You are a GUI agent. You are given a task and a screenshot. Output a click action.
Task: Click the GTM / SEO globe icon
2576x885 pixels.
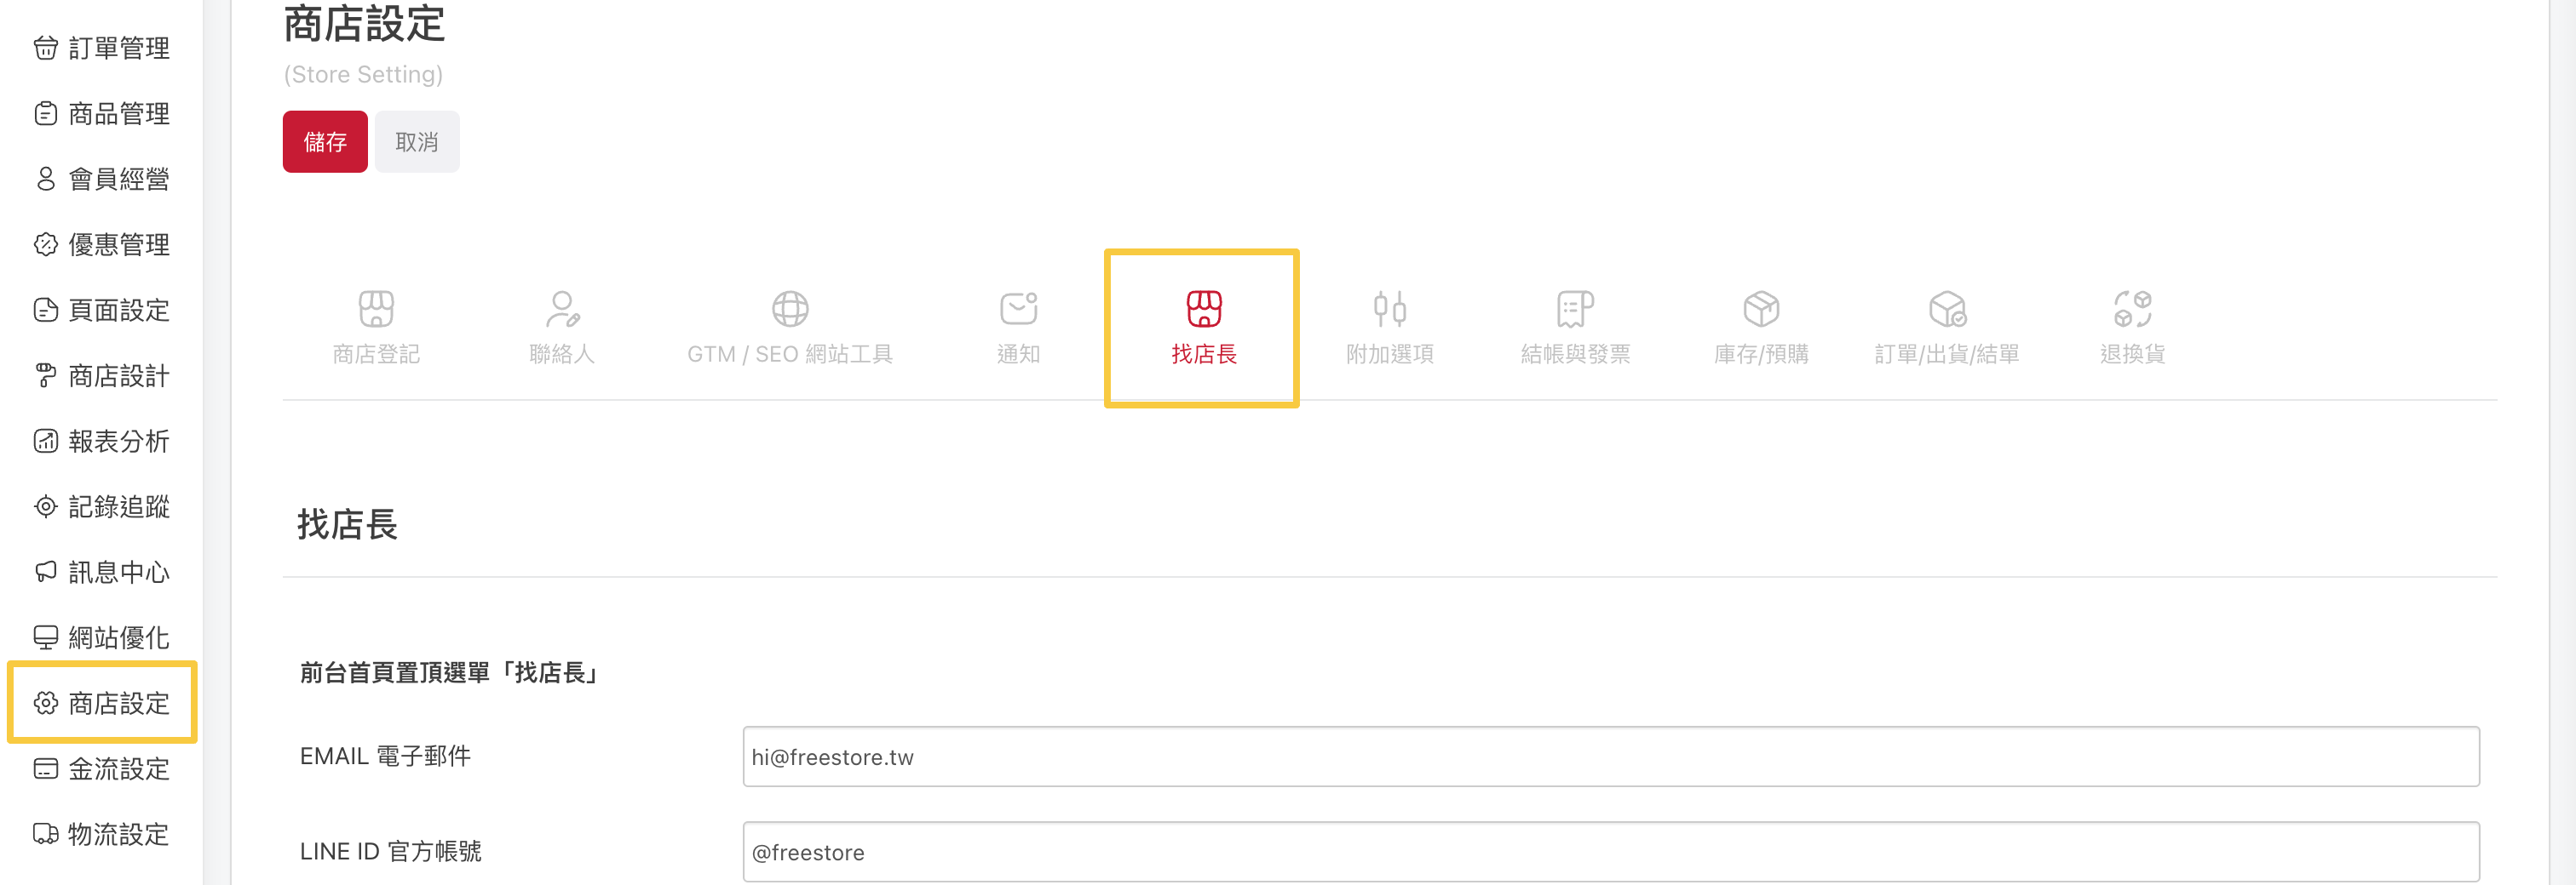tap(790, 309)
